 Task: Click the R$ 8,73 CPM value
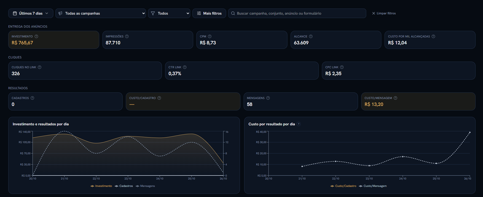click(x=208, y=43)
